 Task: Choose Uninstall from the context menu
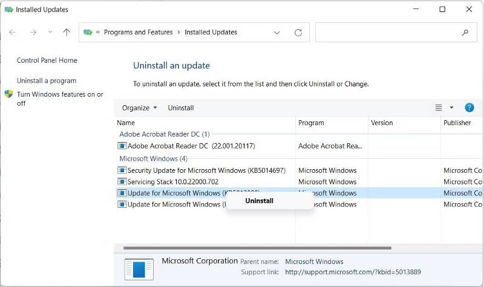(260, 201)
